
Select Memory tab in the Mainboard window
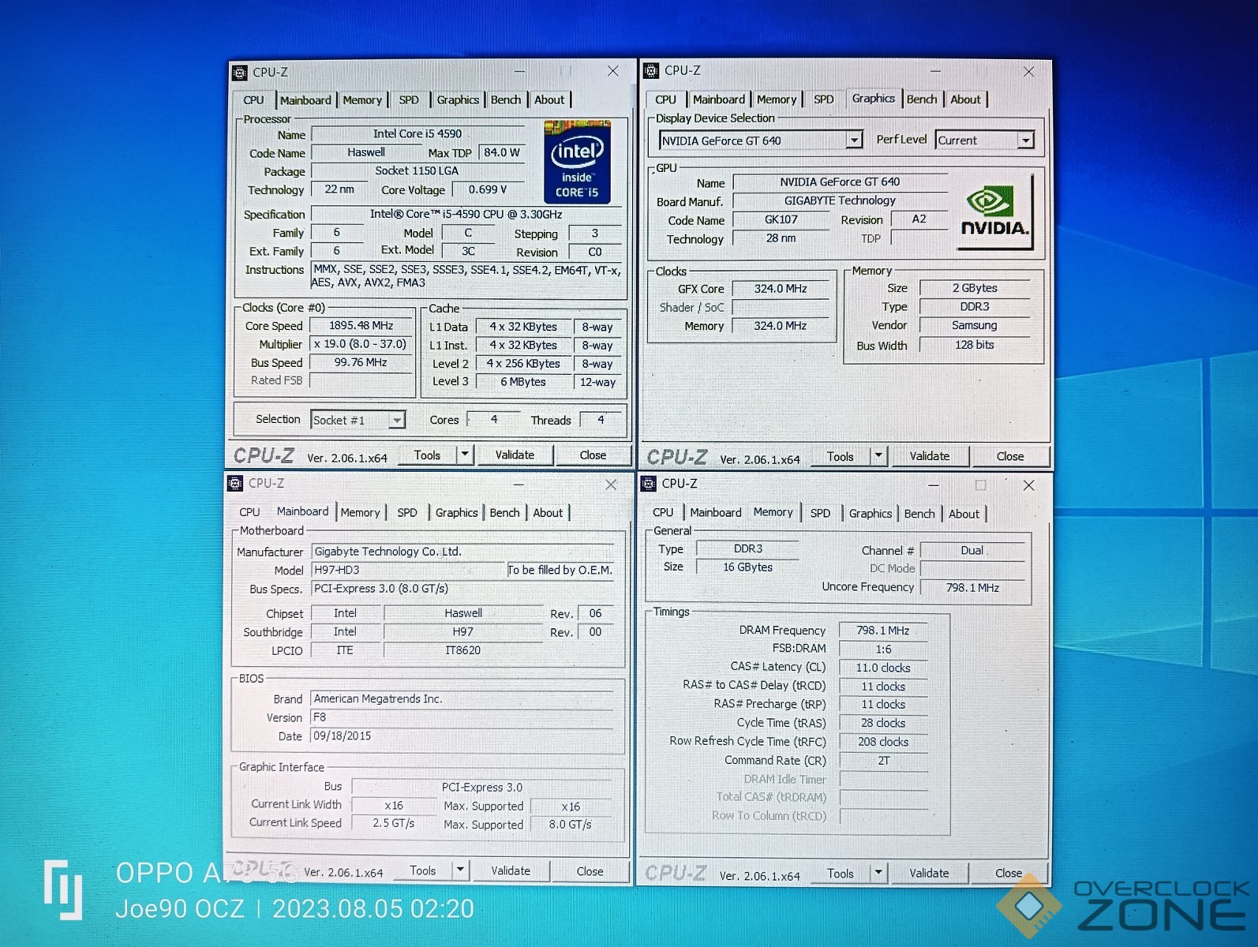[x=361, y=513]
